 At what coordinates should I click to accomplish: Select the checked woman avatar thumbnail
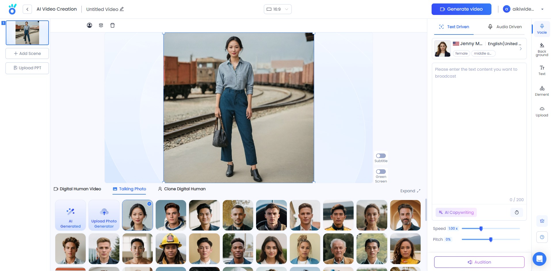pos(138,215)
